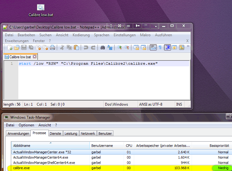Open the Erweiterungen menu

17,41
